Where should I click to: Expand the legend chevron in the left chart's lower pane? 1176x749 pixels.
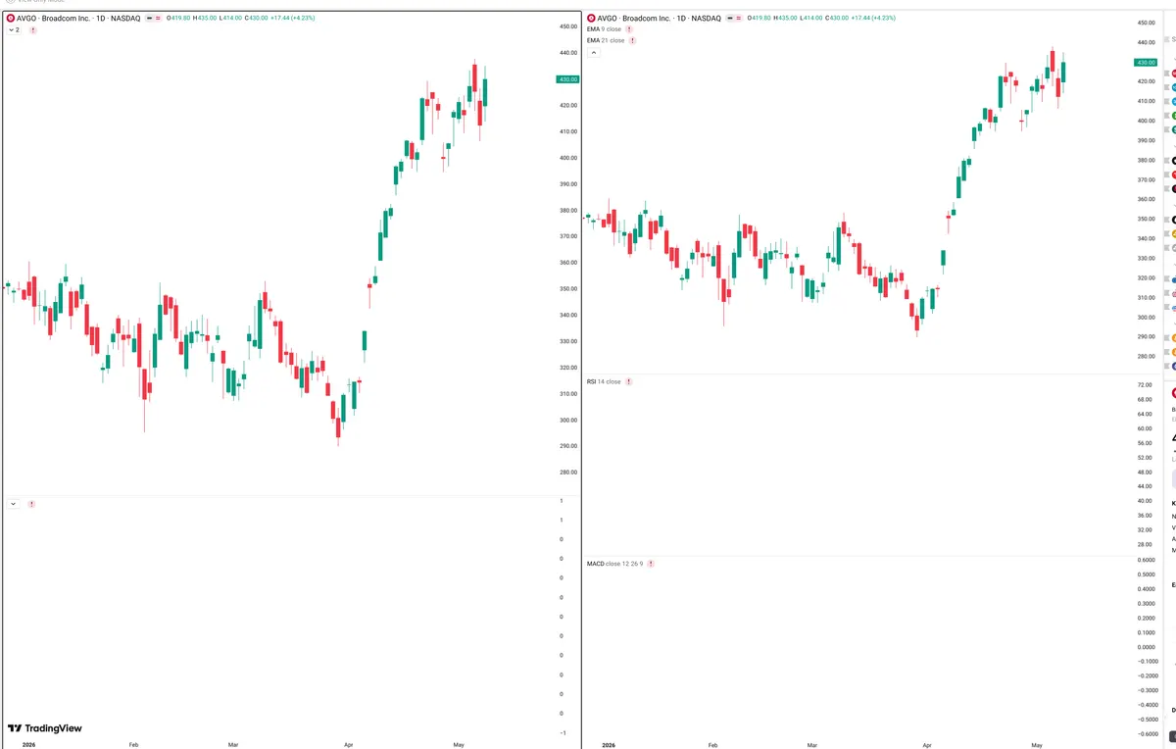[x=13, y=504]
